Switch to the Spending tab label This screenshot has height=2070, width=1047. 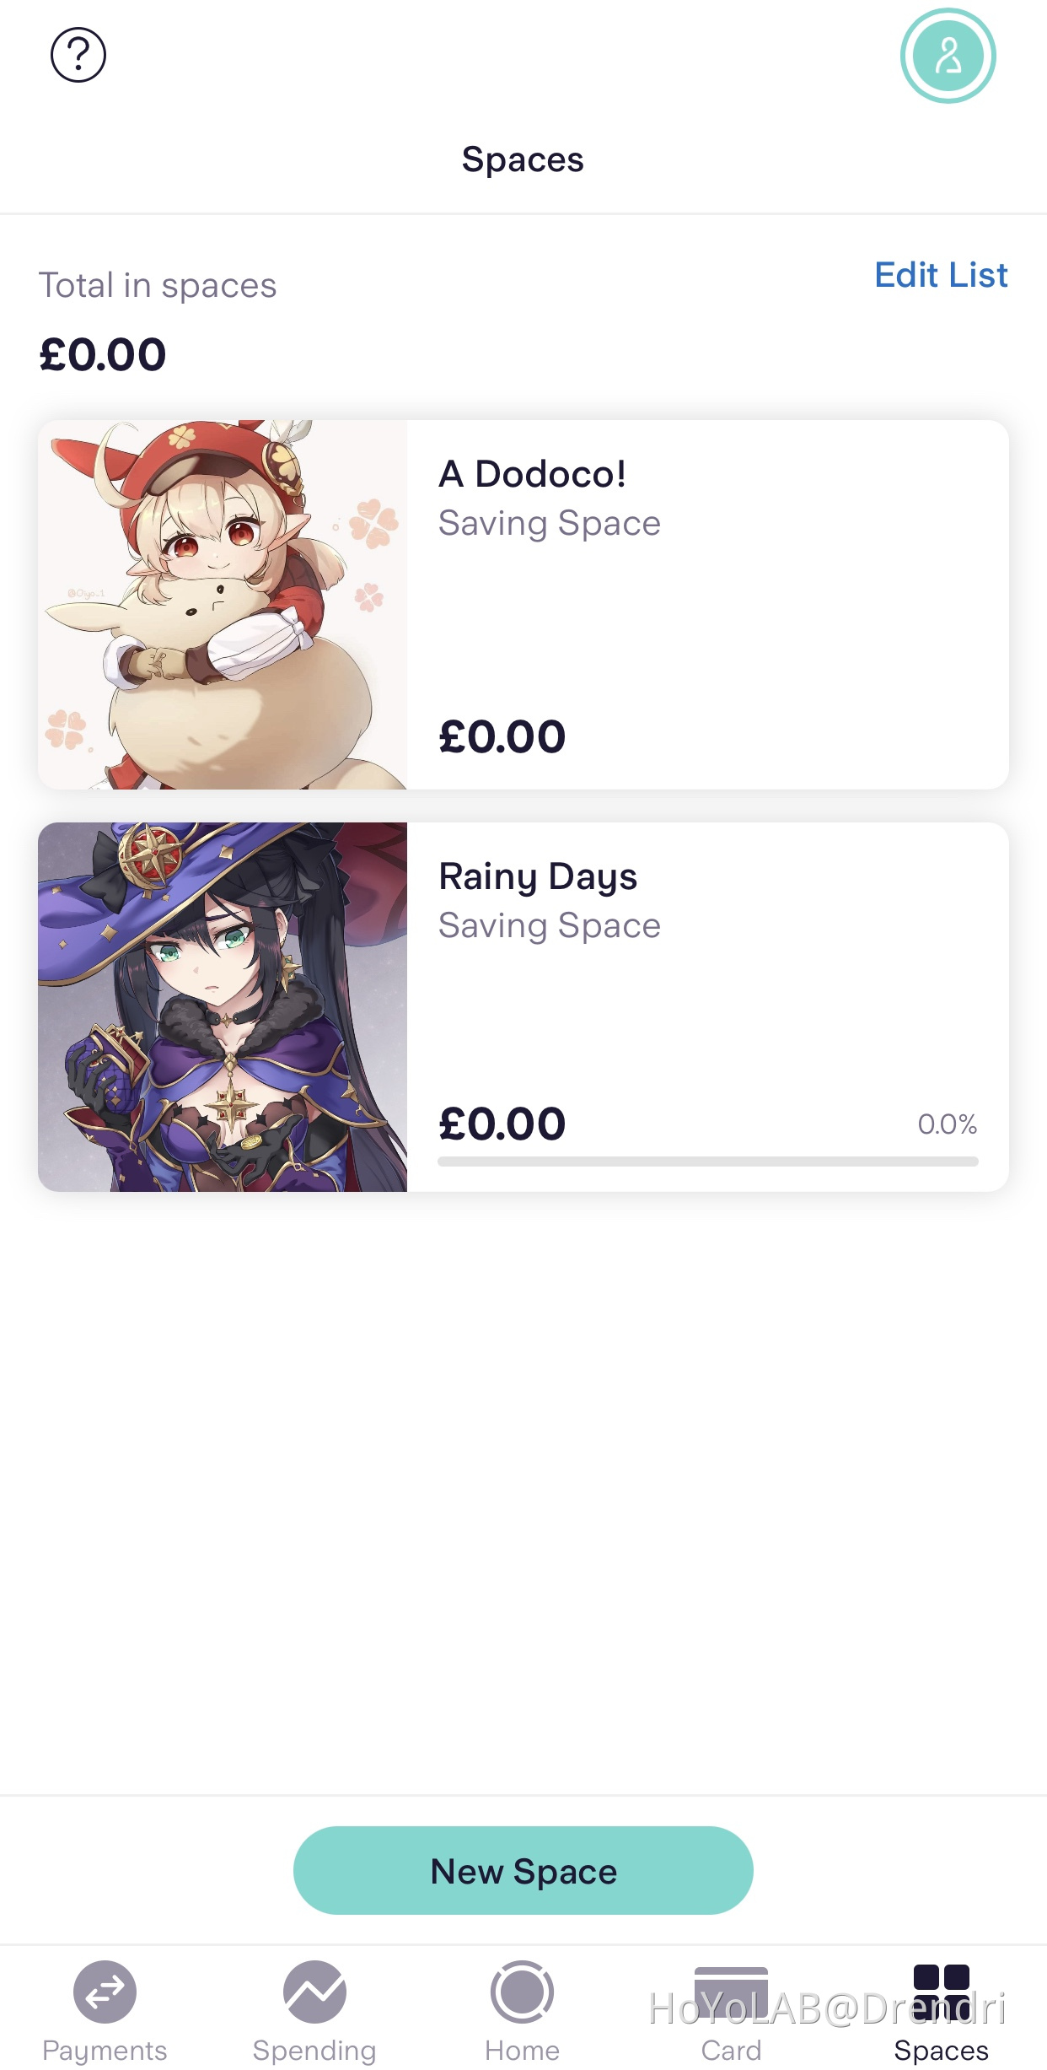pyautogui.click(x=314, y=2051)
